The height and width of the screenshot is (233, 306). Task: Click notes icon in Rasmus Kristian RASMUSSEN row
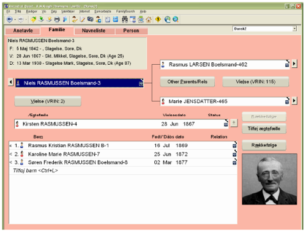[x=234, y=146]
